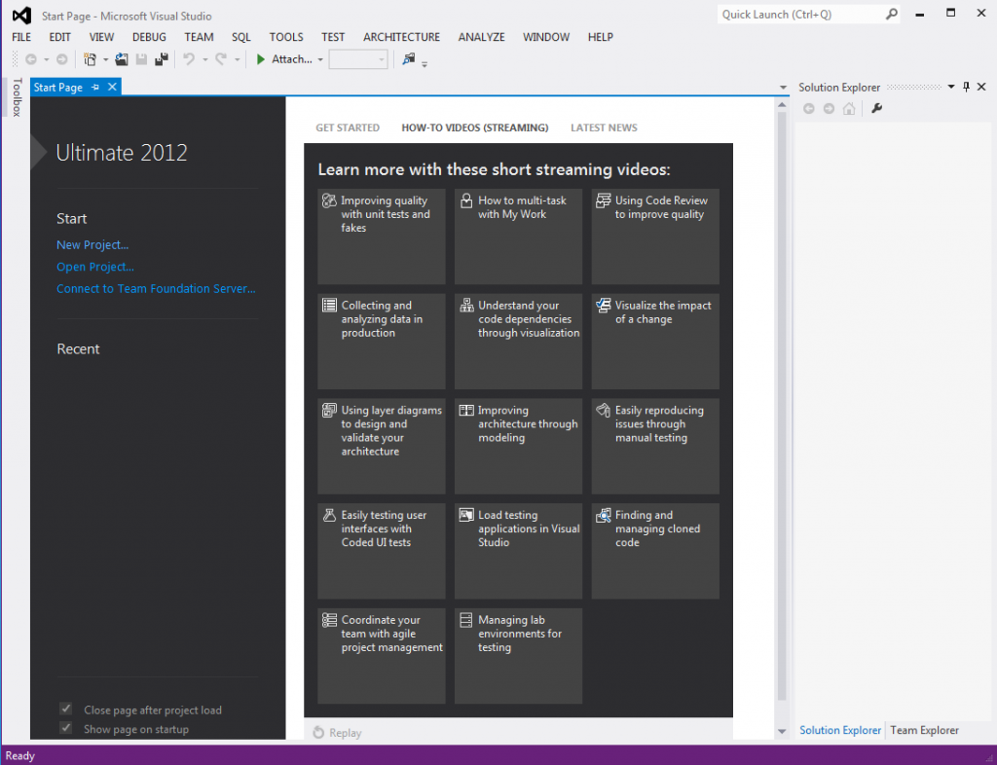This screenshot has height=765, width=997.
Task: Click the Understand your code dependencies icon
Action: (x=466, y=306)
